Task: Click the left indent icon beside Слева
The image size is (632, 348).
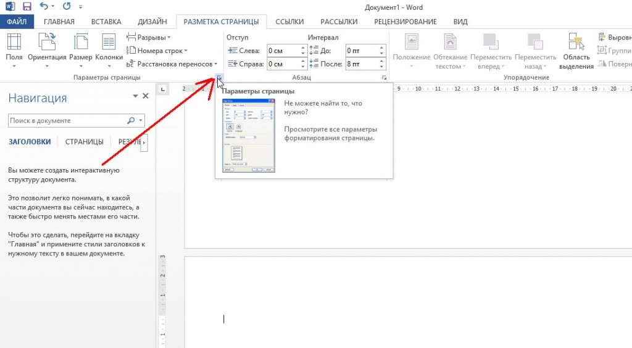Action: tap(233, 51)
